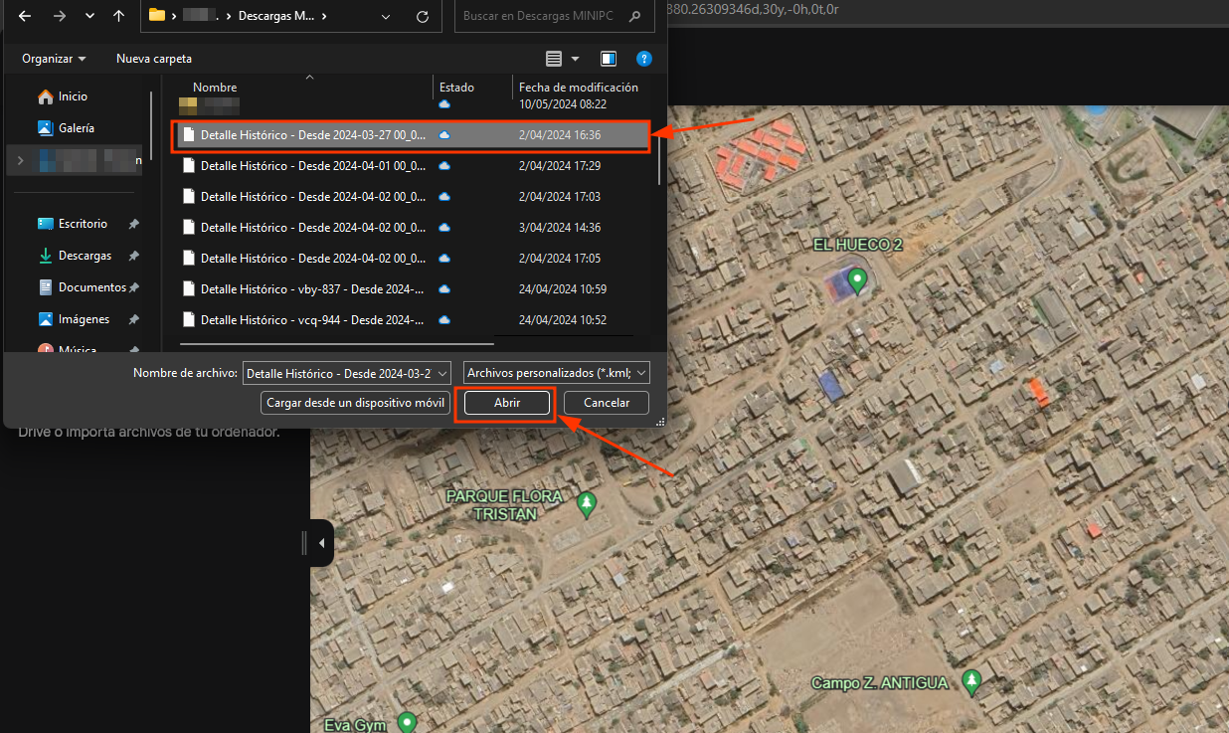This screenshot has height=733, width=1229.
Task: Refresh the Descargas folder listing
Action: coord(423,16)
